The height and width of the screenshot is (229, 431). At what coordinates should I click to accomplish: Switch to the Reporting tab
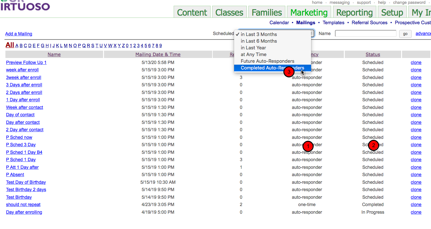354,12
